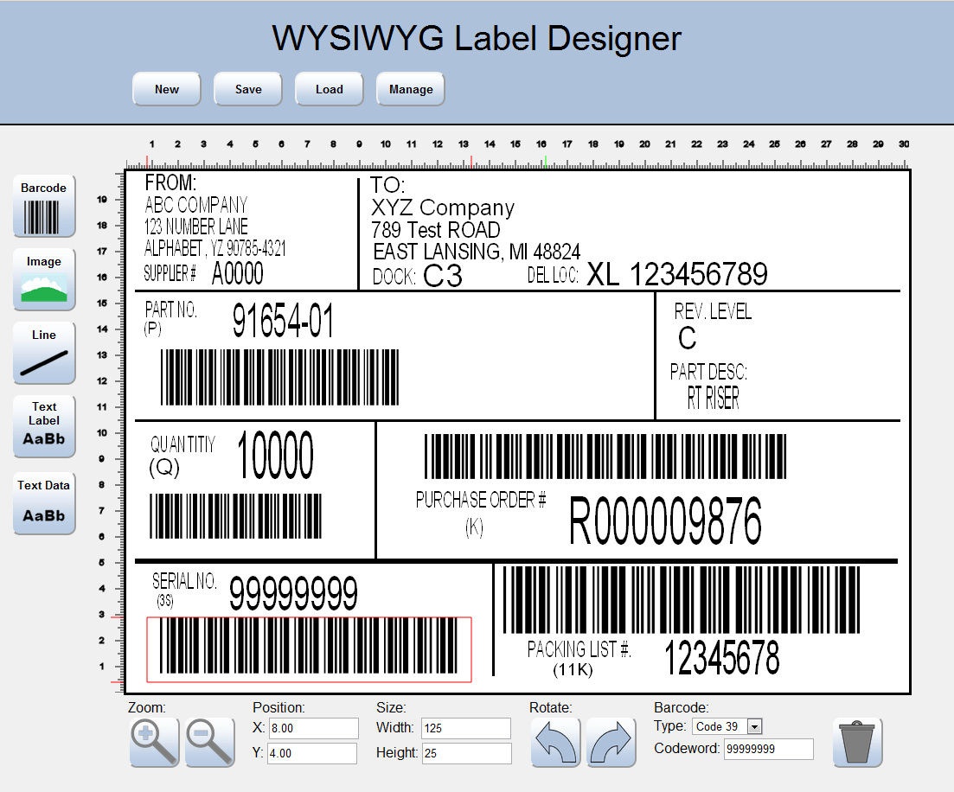This screenshot has height=792, width=954.
Task: Select the dock value 'C3' text
Action: [x=443, y=276]
